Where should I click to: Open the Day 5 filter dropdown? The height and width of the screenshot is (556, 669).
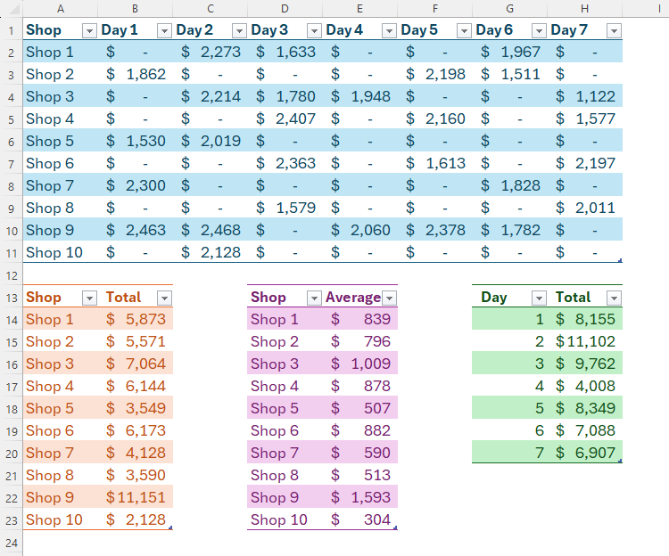(x=464, y=30)
